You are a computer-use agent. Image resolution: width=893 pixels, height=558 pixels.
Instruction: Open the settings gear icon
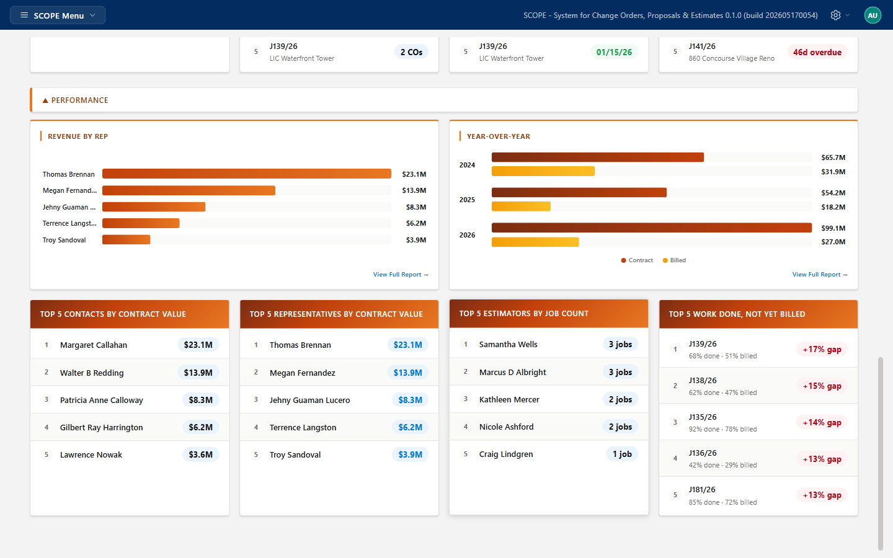pos(835,15)
